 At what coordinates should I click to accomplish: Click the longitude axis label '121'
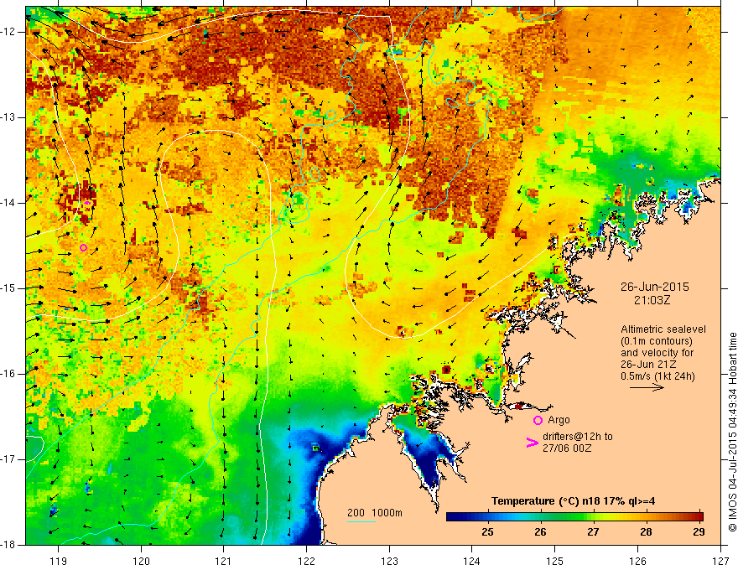click(224, 562)
